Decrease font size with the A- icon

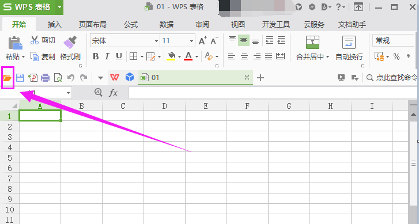pyautogui.click(x=214, y=40)
